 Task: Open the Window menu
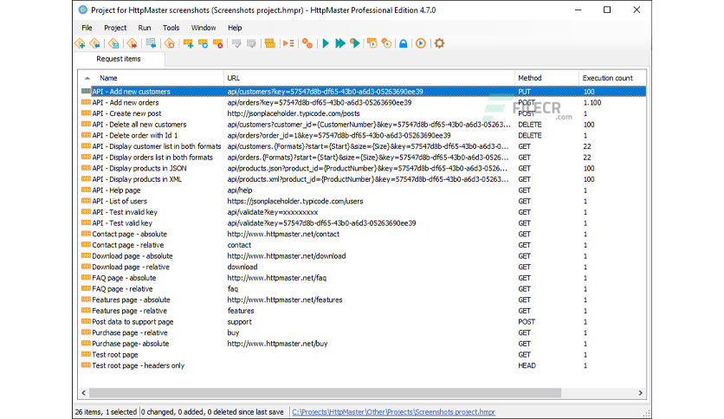point(204,28)
